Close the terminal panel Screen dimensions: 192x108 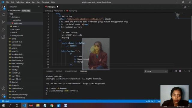pos(189,71)
